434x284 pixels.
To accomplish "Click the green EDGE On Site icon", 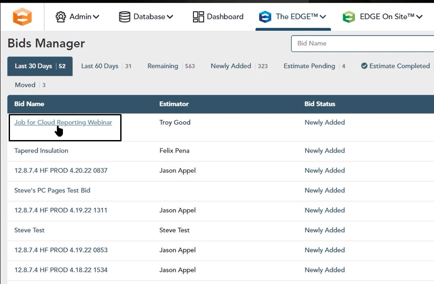I will coord(349,17).
